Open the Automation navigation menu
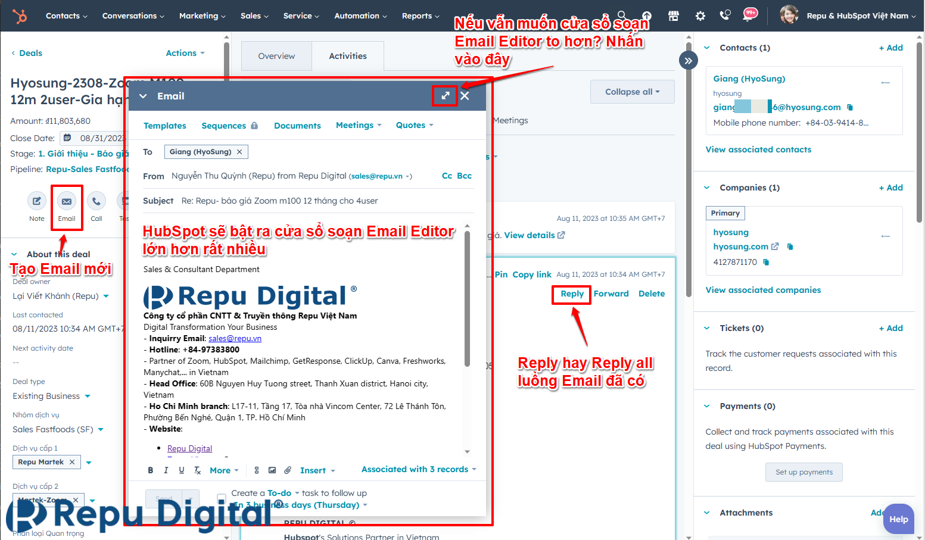The image size is (925, 540). click(x=361, y=16)
